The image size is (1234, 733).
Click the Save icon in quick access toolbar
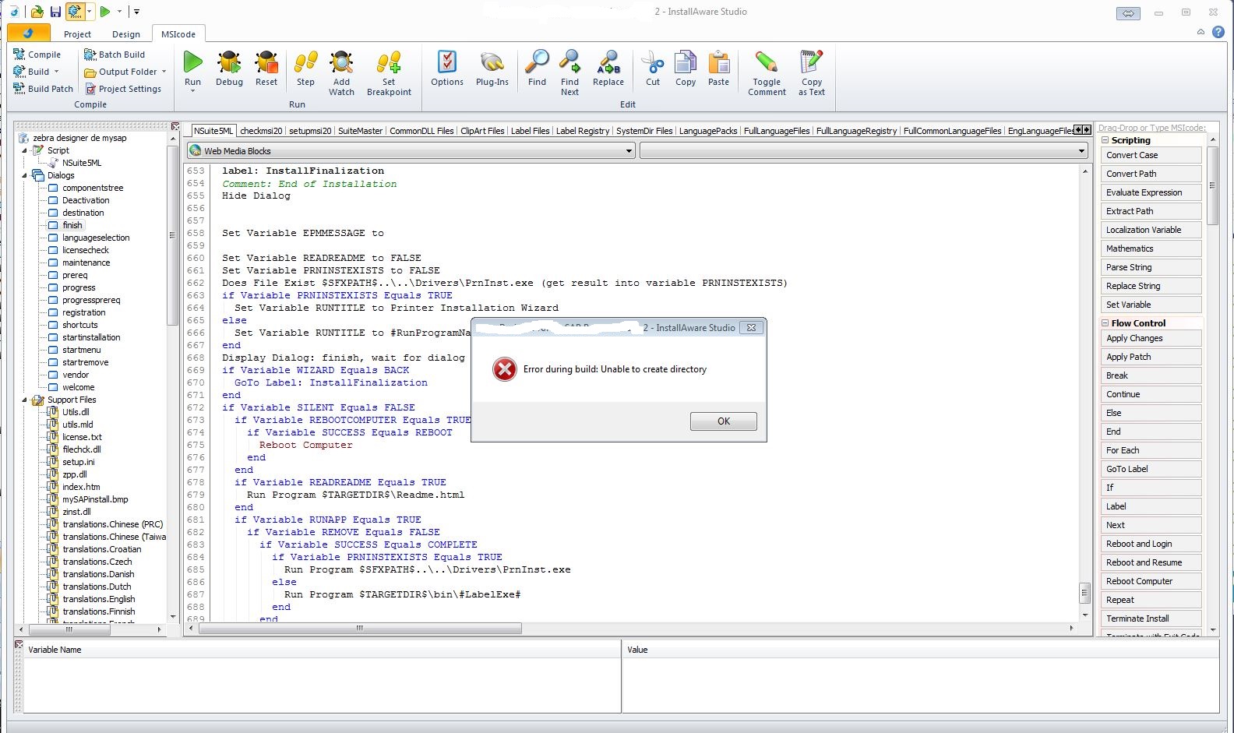click(x=55, y=12)
